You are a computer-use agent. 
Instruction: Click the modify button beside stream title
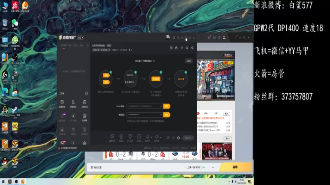(109, 46)
